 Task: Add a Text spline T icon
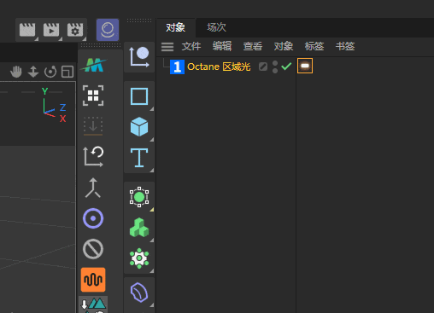139,158
